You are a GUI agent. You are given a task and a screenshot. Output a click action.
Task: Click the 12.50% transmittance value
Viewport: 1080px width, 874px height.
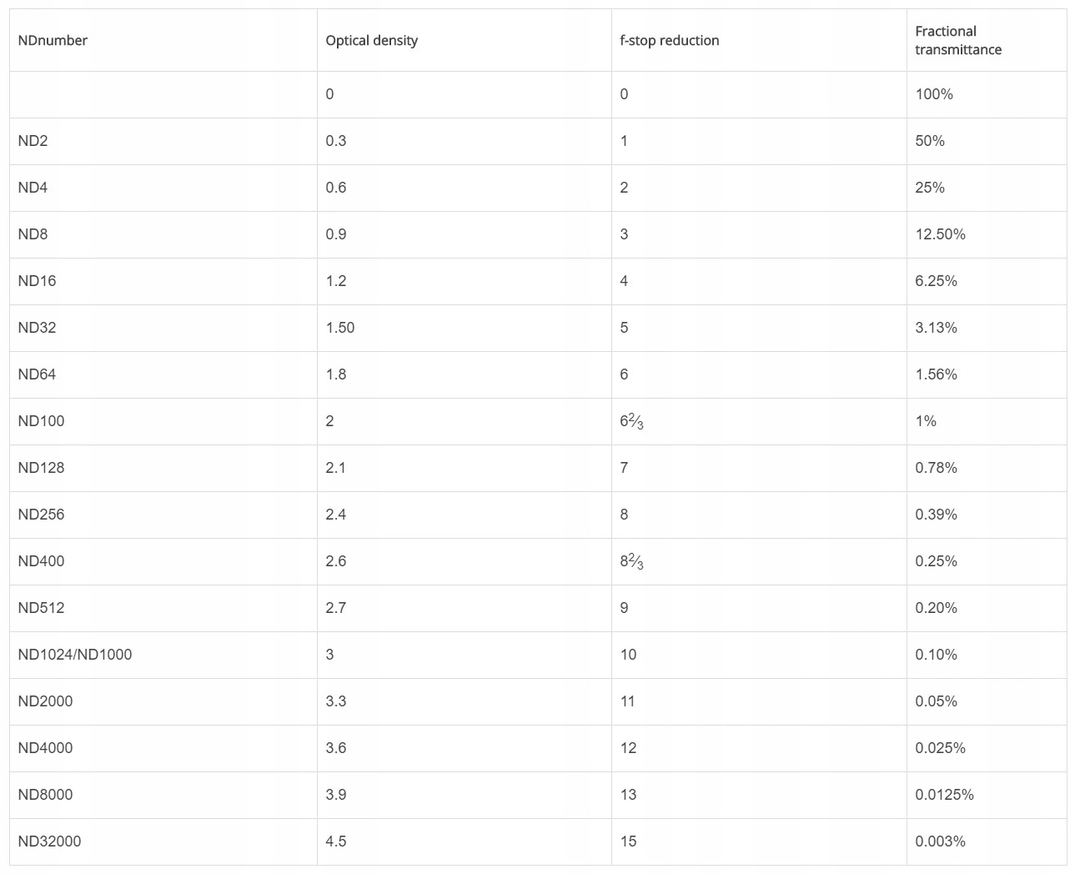tap(940, 234)
